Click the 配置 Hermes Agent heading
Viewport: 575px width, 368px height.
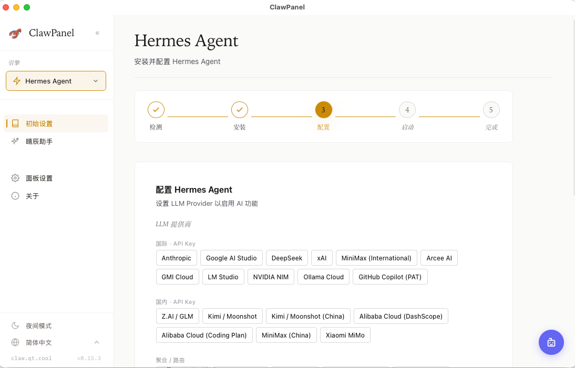[x=194, y=190]
